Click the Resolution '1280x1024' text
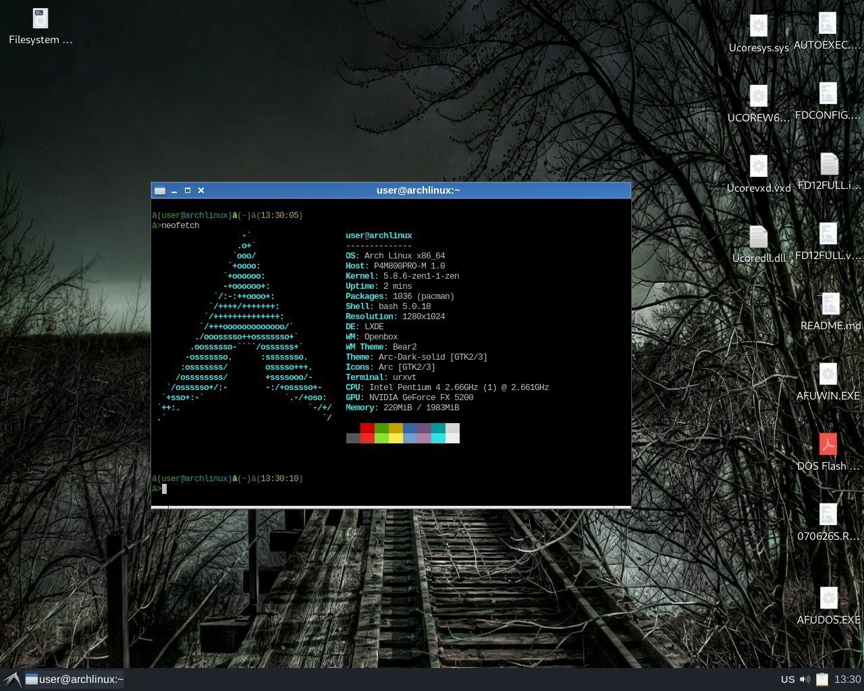Viewport: 864px width, 691px height. tap(424, 316)
